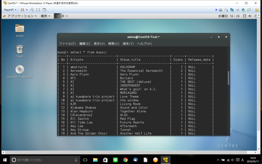
Task: Click the network adapter device icon
Action: [232, 10]
